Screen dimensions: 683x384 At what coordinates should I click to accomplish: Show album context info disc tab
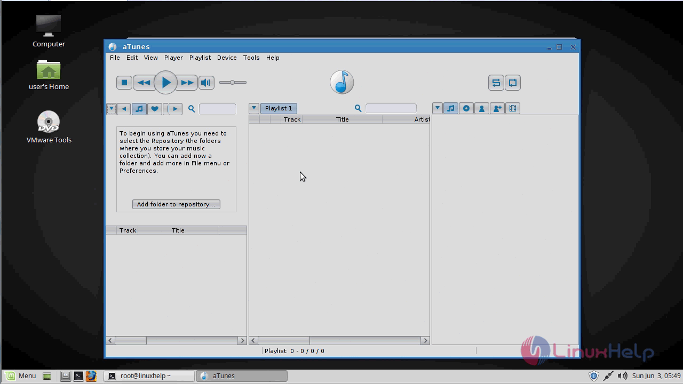[466, 108]
